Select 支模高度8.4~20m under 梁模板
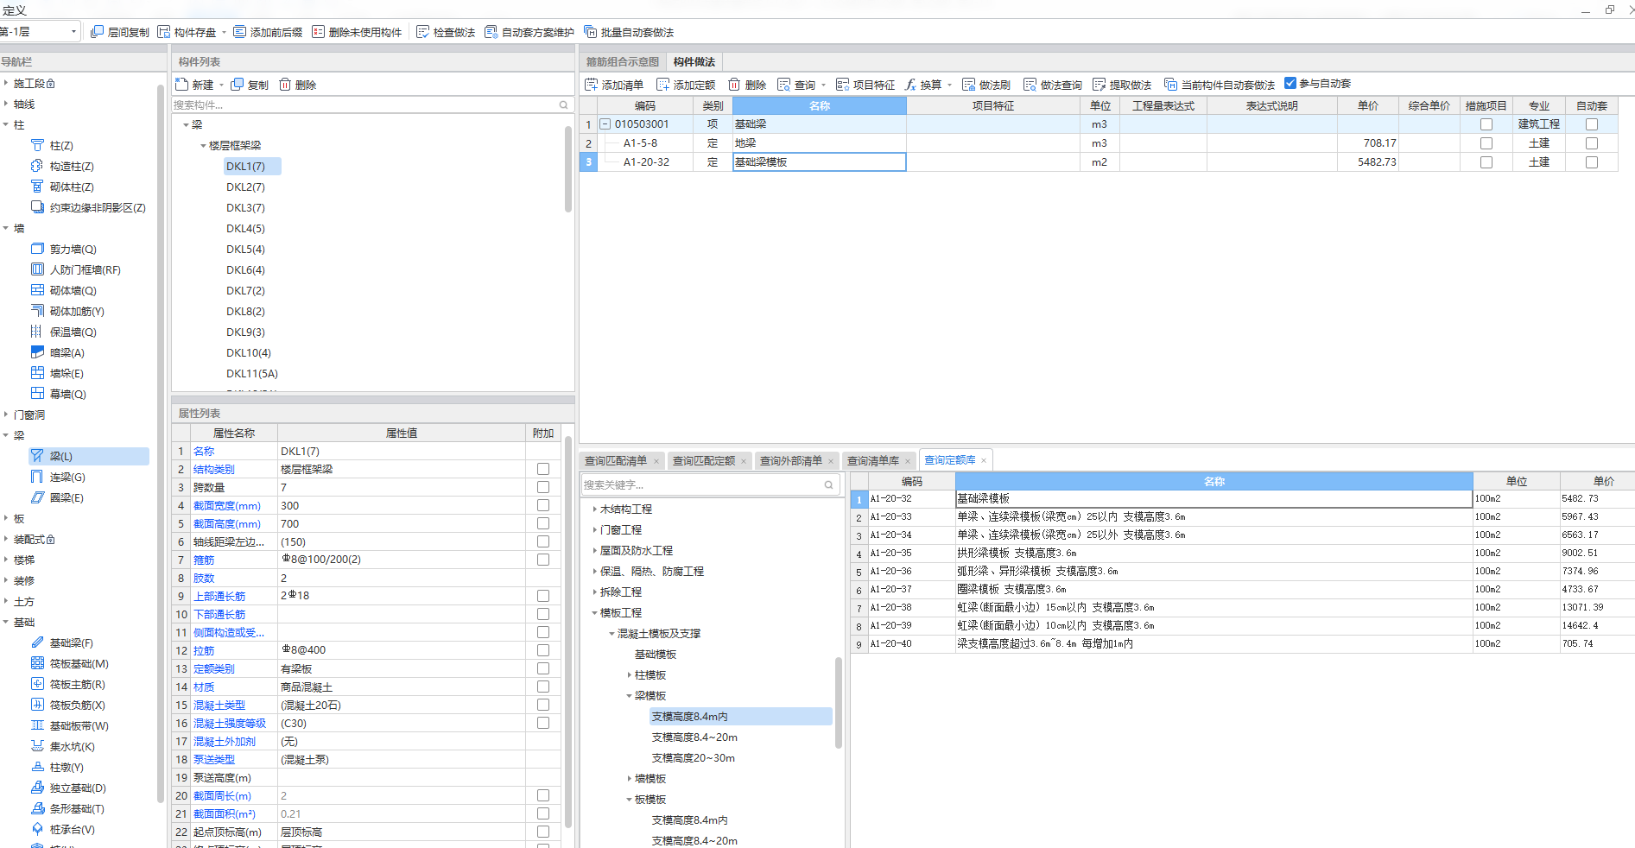The height and width of the screenshot is (848, 1635). pos(694,737)
